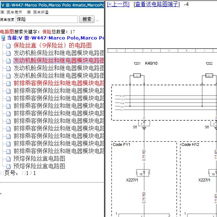Click the f202 label text
This screenshot has height=217, width=217.
[209, 63]
